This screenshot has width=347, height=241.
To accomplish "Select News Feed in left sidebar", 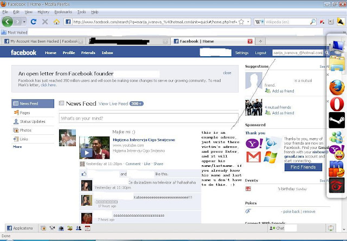I will point(33,103).
